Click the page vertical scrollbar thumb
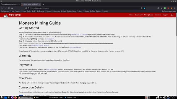Image resolution: width=177 pixels, height=99 pixels. [x=176, y=24]
